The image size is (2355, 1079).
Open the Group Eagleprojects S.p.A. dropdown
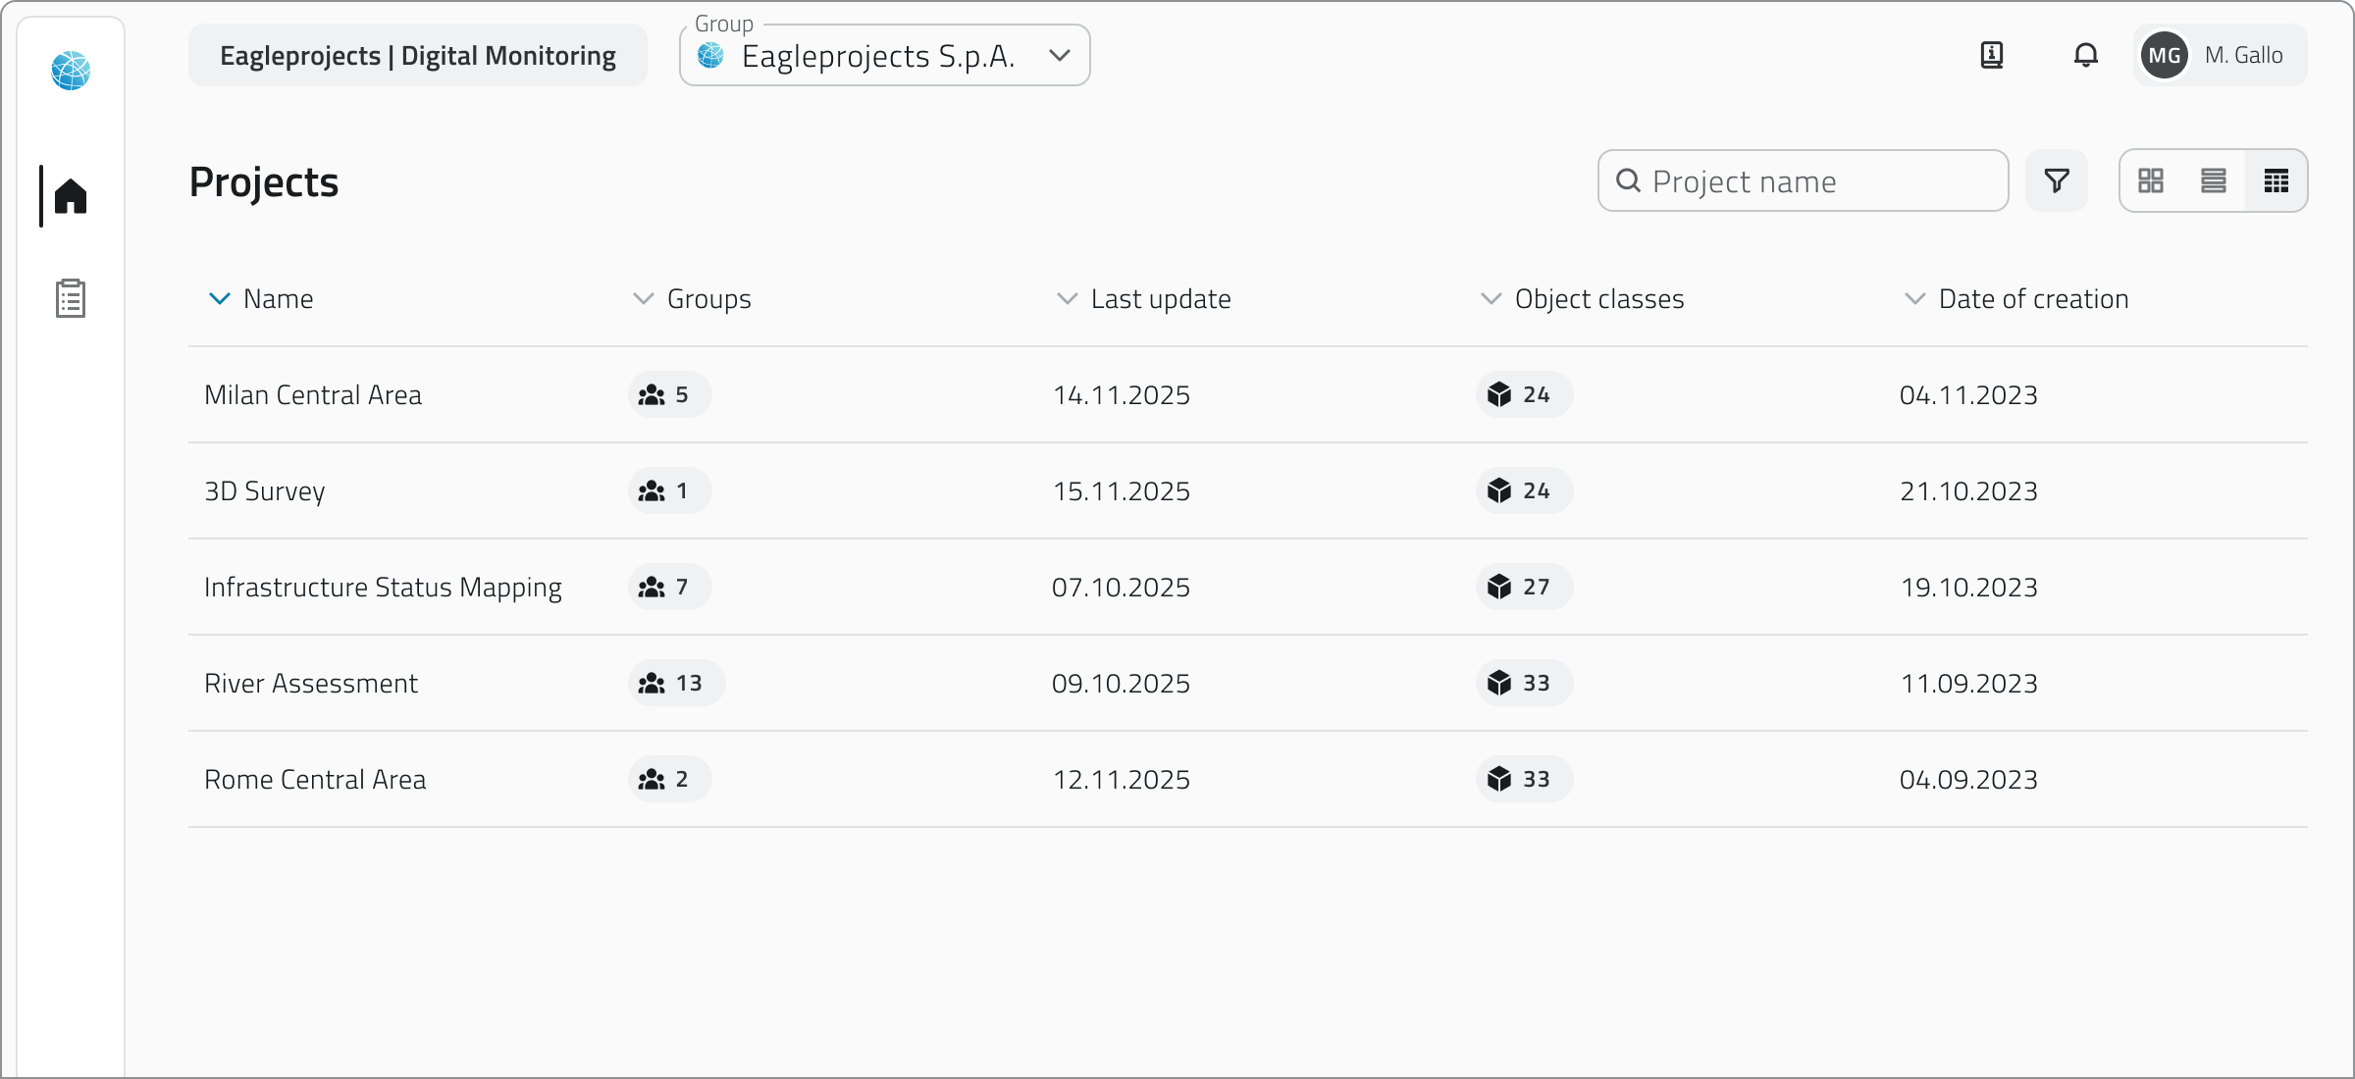click(x=884, y=56)
